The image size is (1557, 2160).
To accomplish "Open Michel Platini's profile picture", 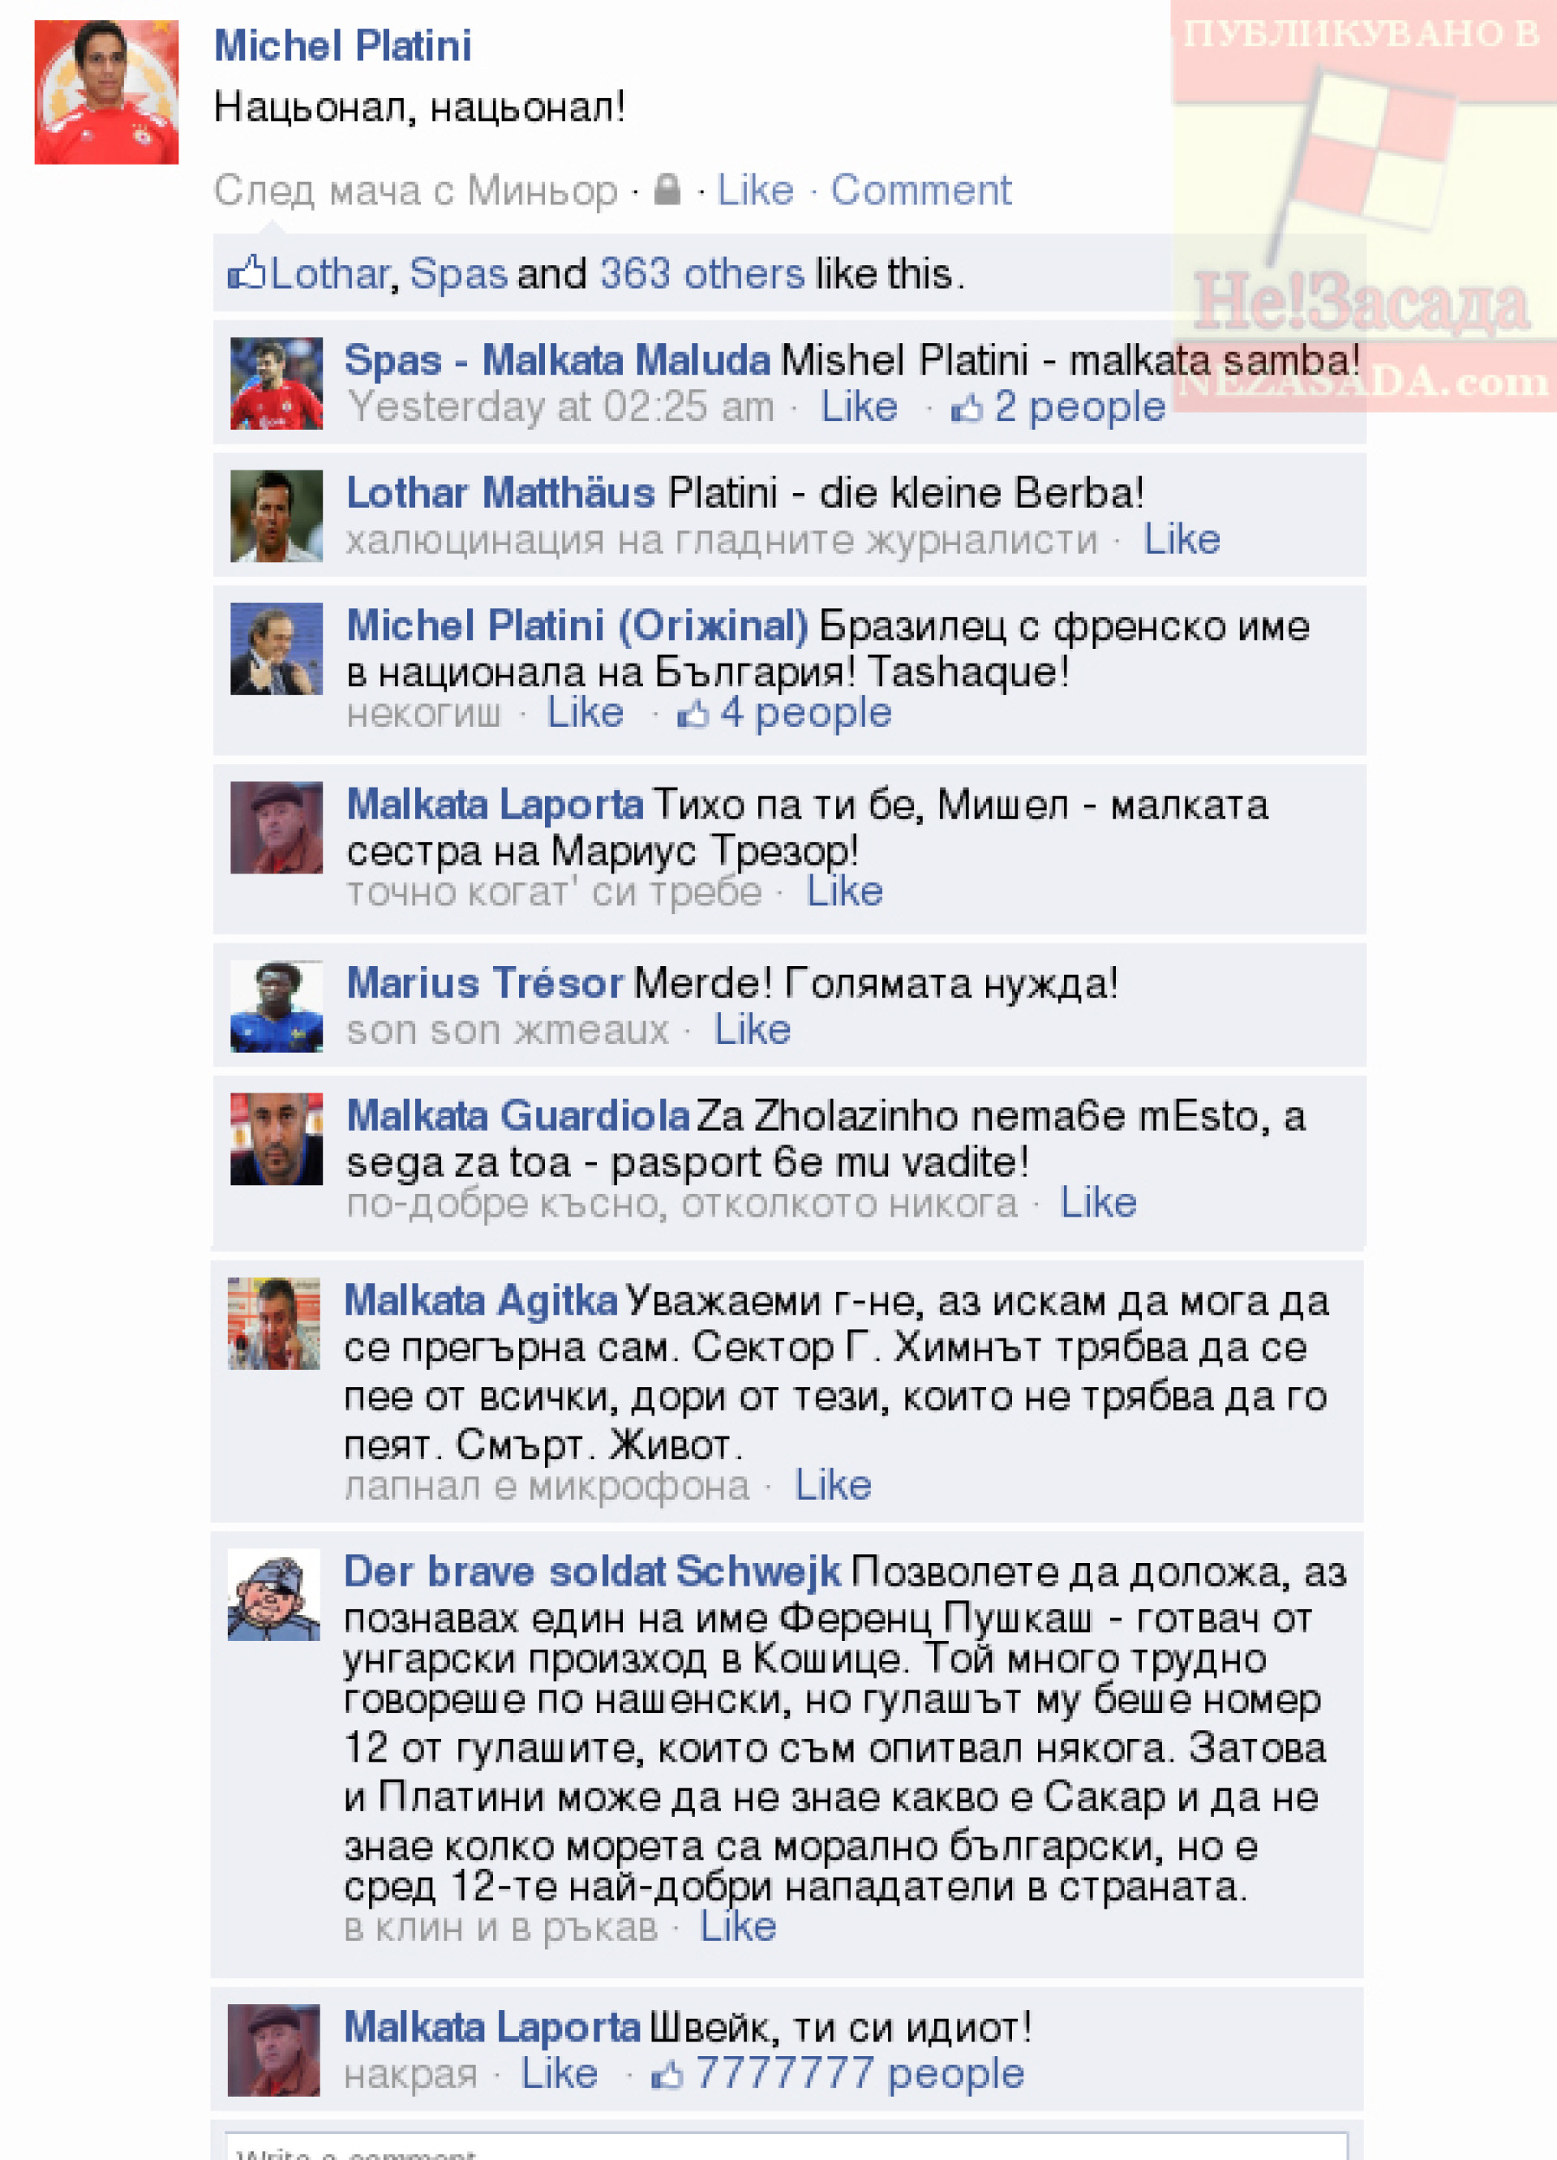I will (x=107, y=92).
